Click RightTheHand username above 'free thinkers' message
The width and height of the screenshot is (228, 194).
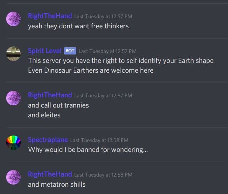tap(50, 16)
